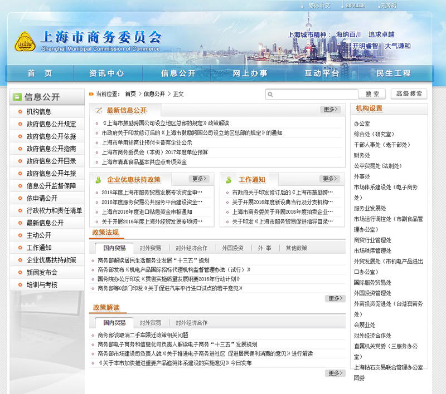Open 高级搜索 advanced search
The height and width of the screenshot is (394, 446).
tap(409, 93)
